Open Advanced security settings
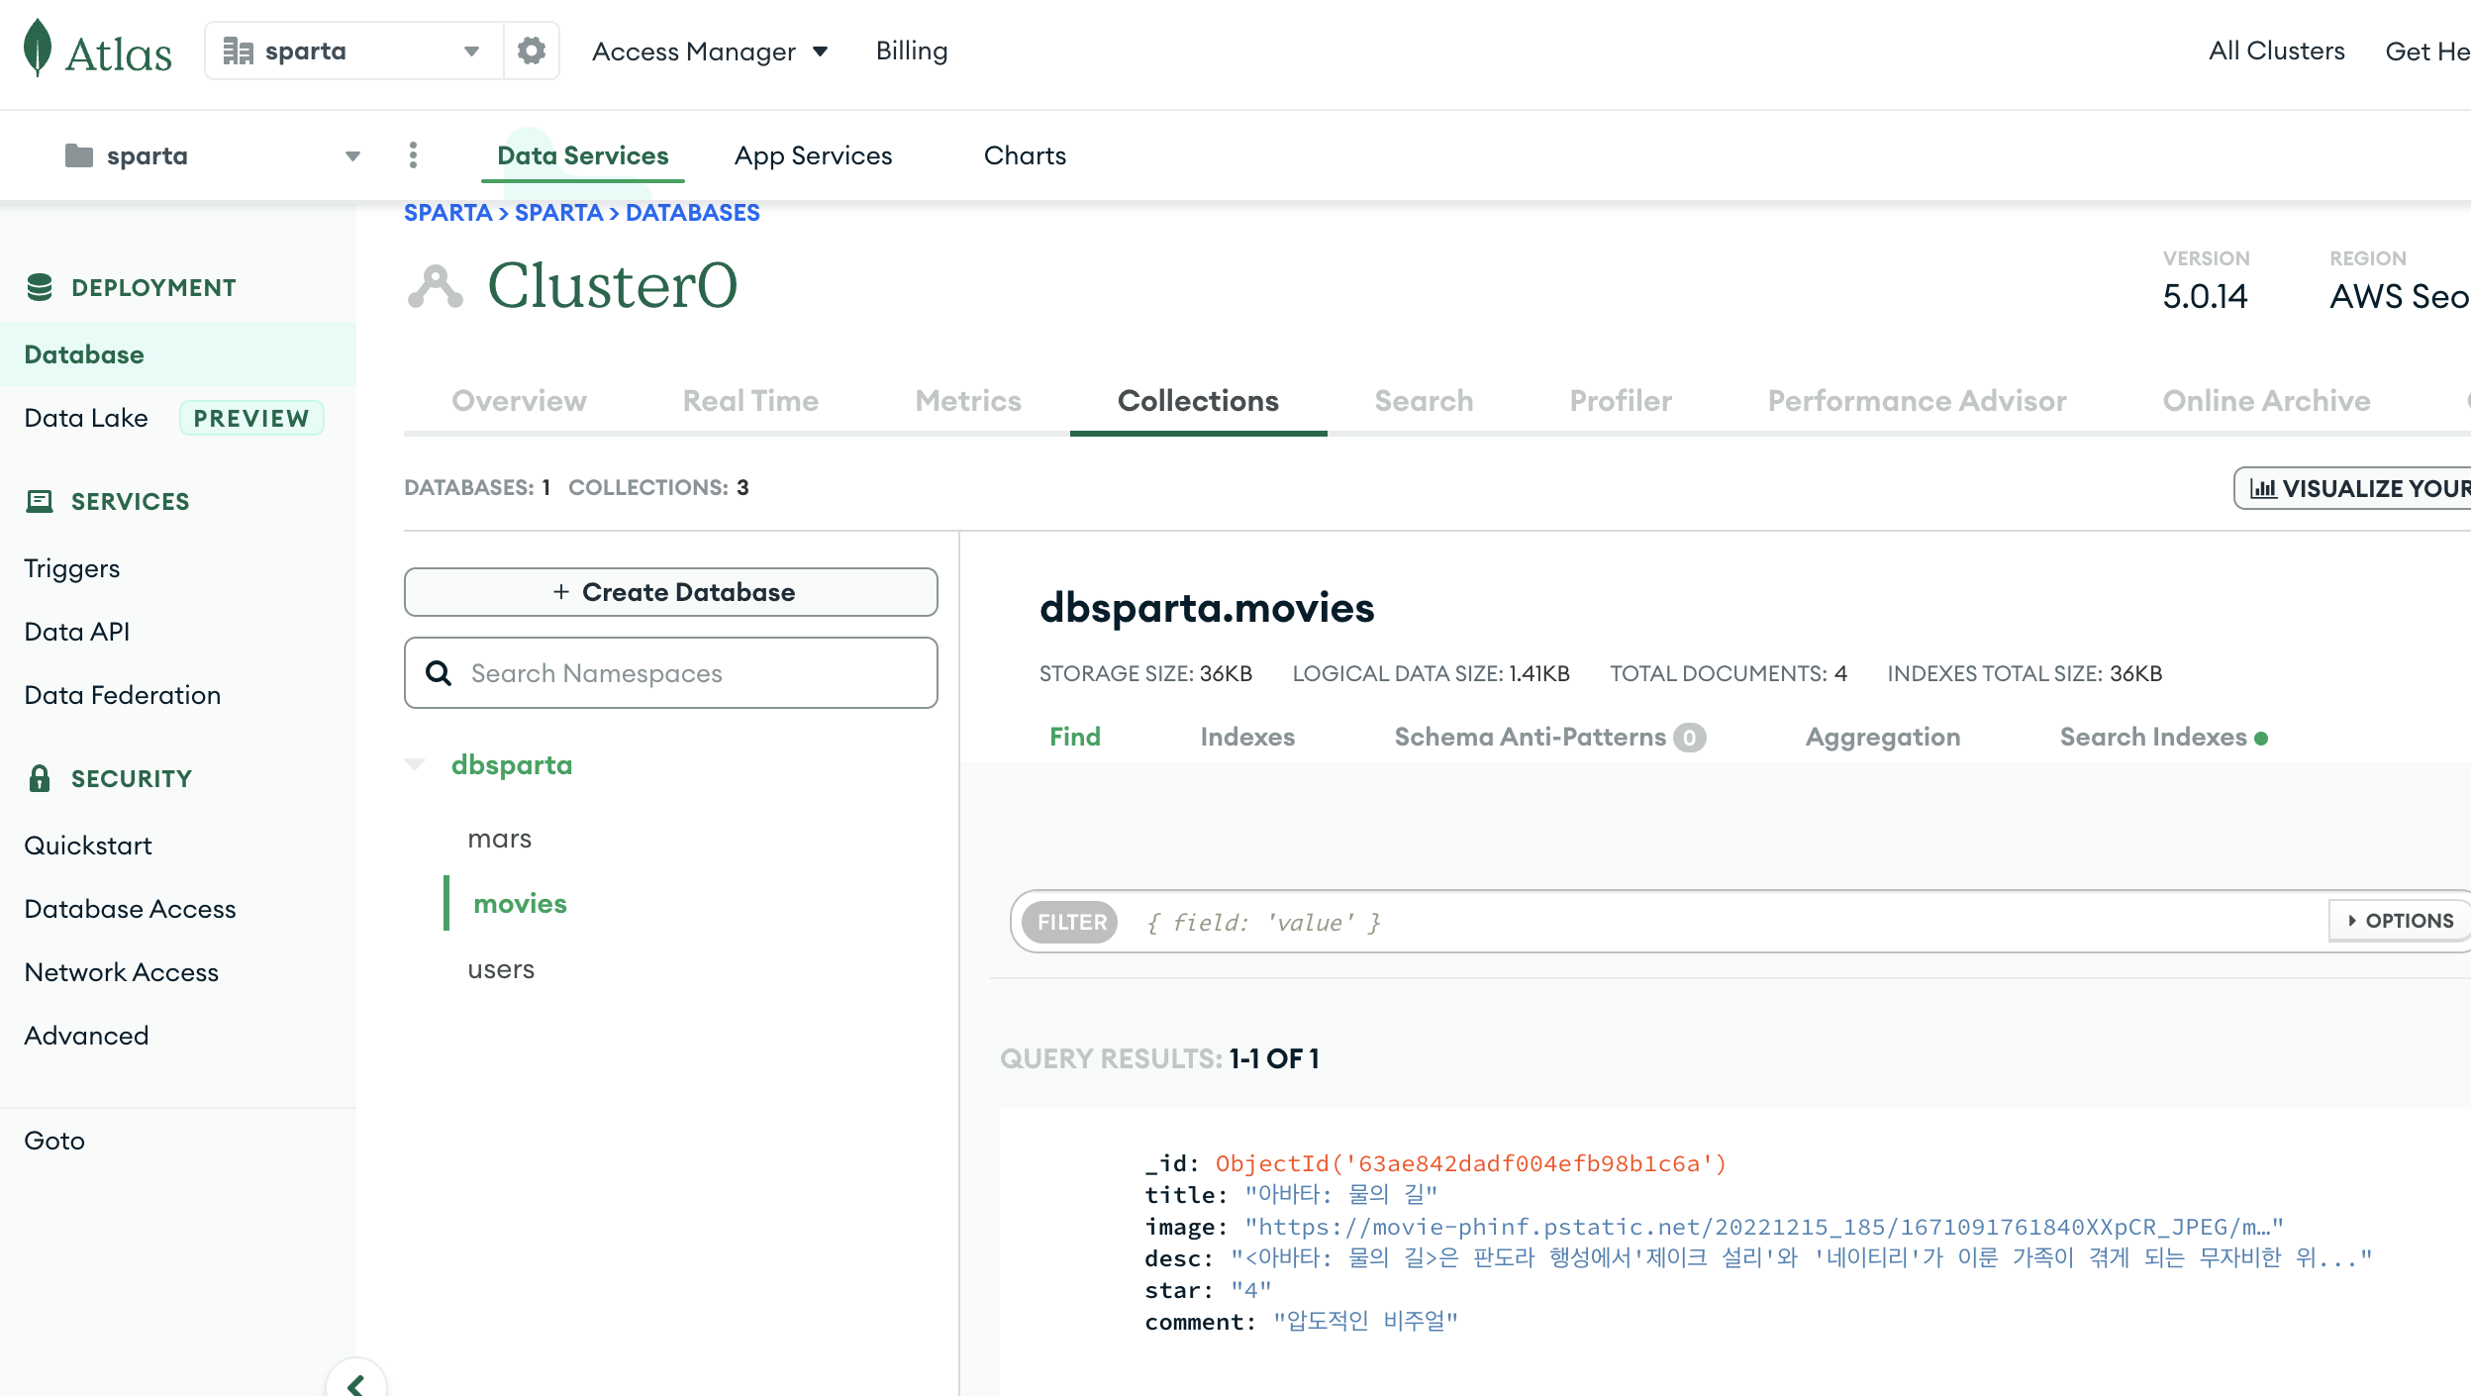The width and height of the screenshot is (2471, 1396). (86, 1036)
